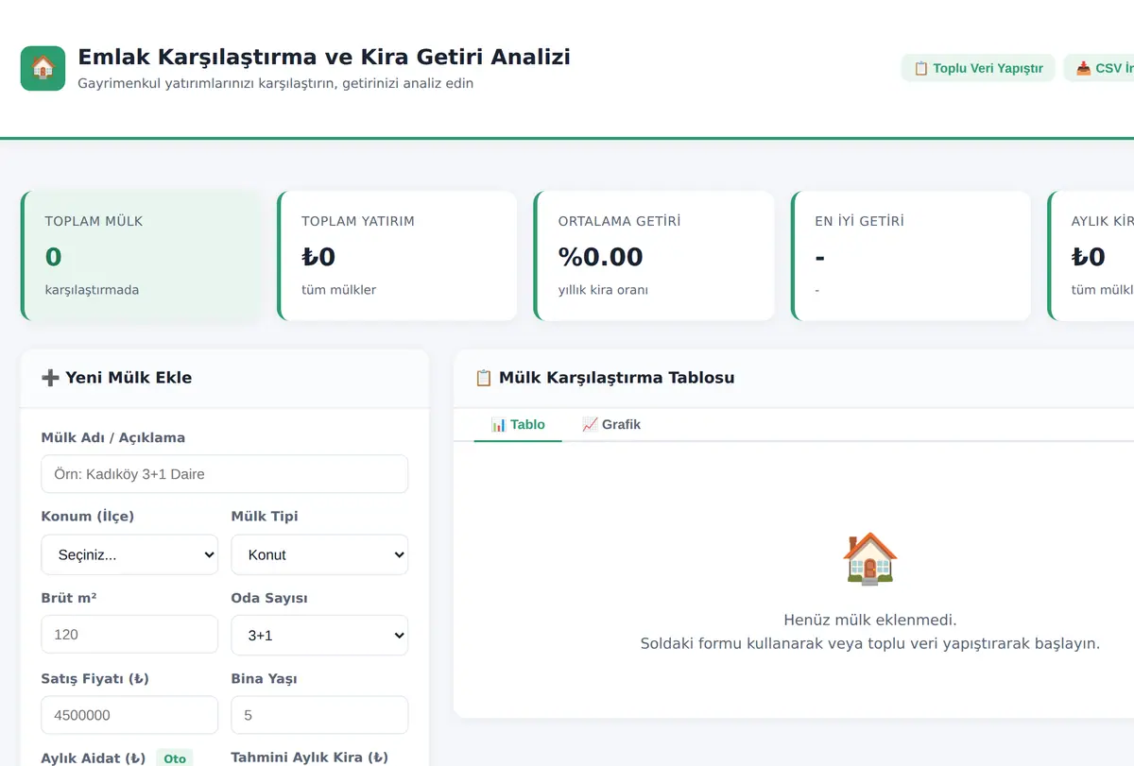Click the 'Tahmini Aylık Kira (₺)' label
This screenshot has height=766, width=1134.
310,757
